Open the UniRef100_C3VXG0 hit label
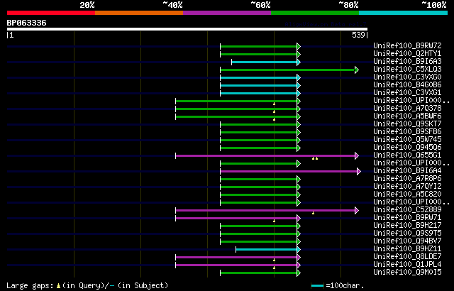 point(407,77)
